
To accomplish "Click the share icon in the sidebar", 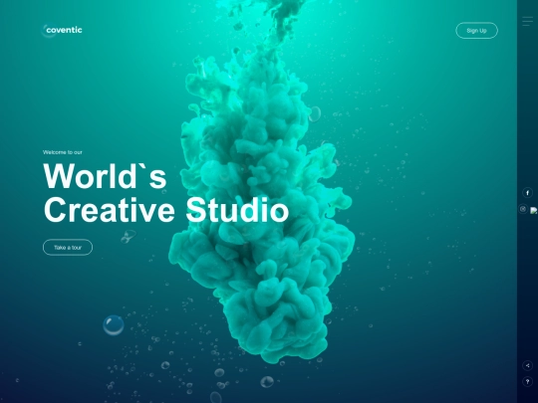I will point(527,365).
